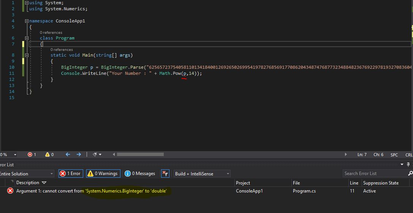Run code cleanup with the broom icon
The width and height of the screenshot is (413, 213).
click(95, 155)
